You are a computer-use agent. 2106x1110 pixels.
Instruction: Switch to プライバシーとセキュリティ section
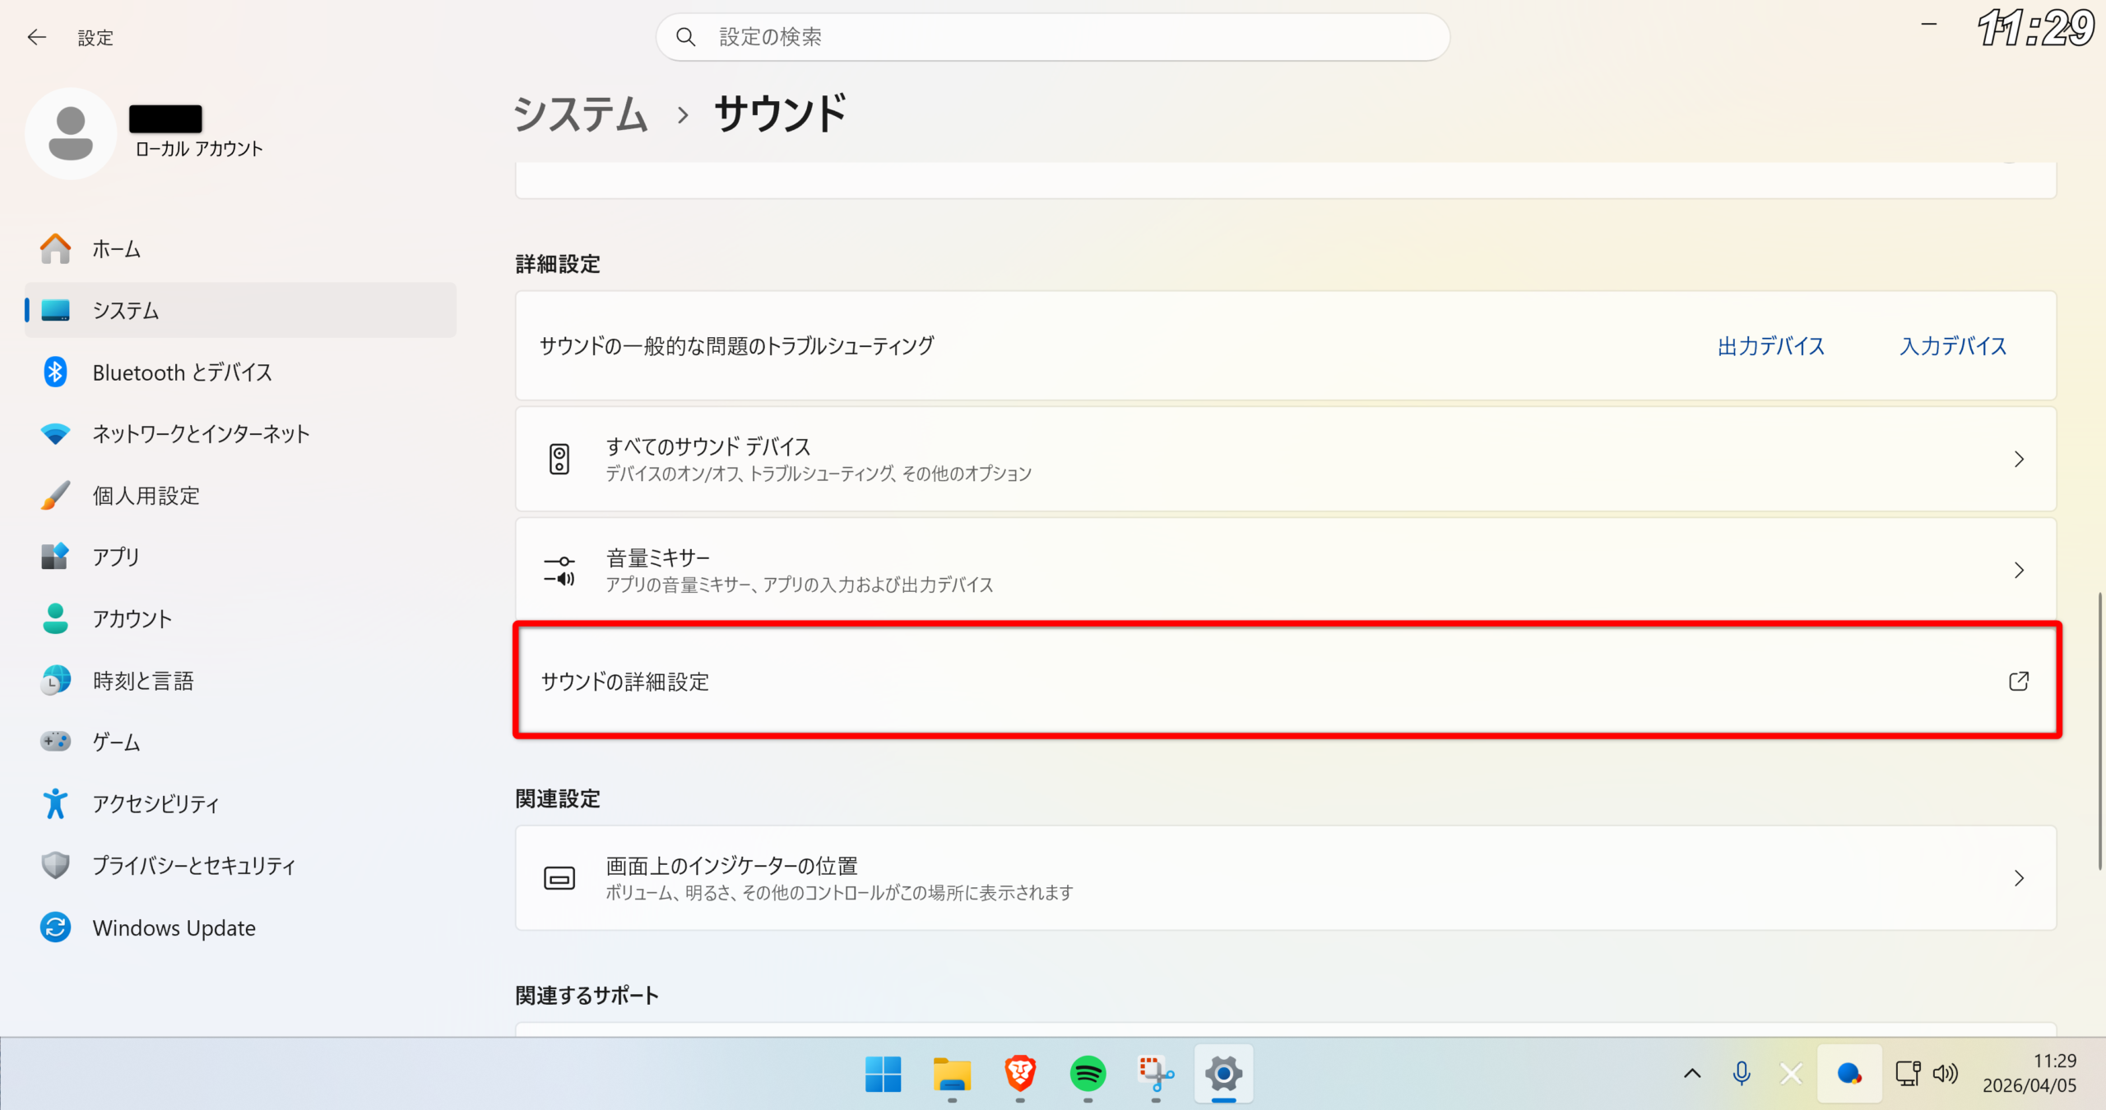coord(193,866)
